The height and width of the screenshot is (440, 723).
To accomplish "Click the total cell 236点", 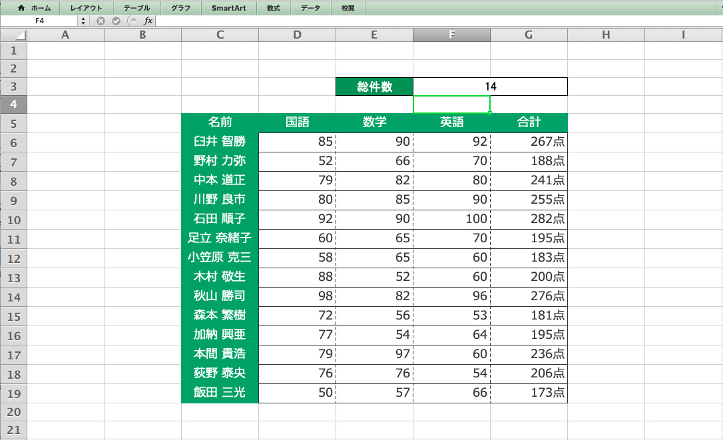I will pos(529,354).
